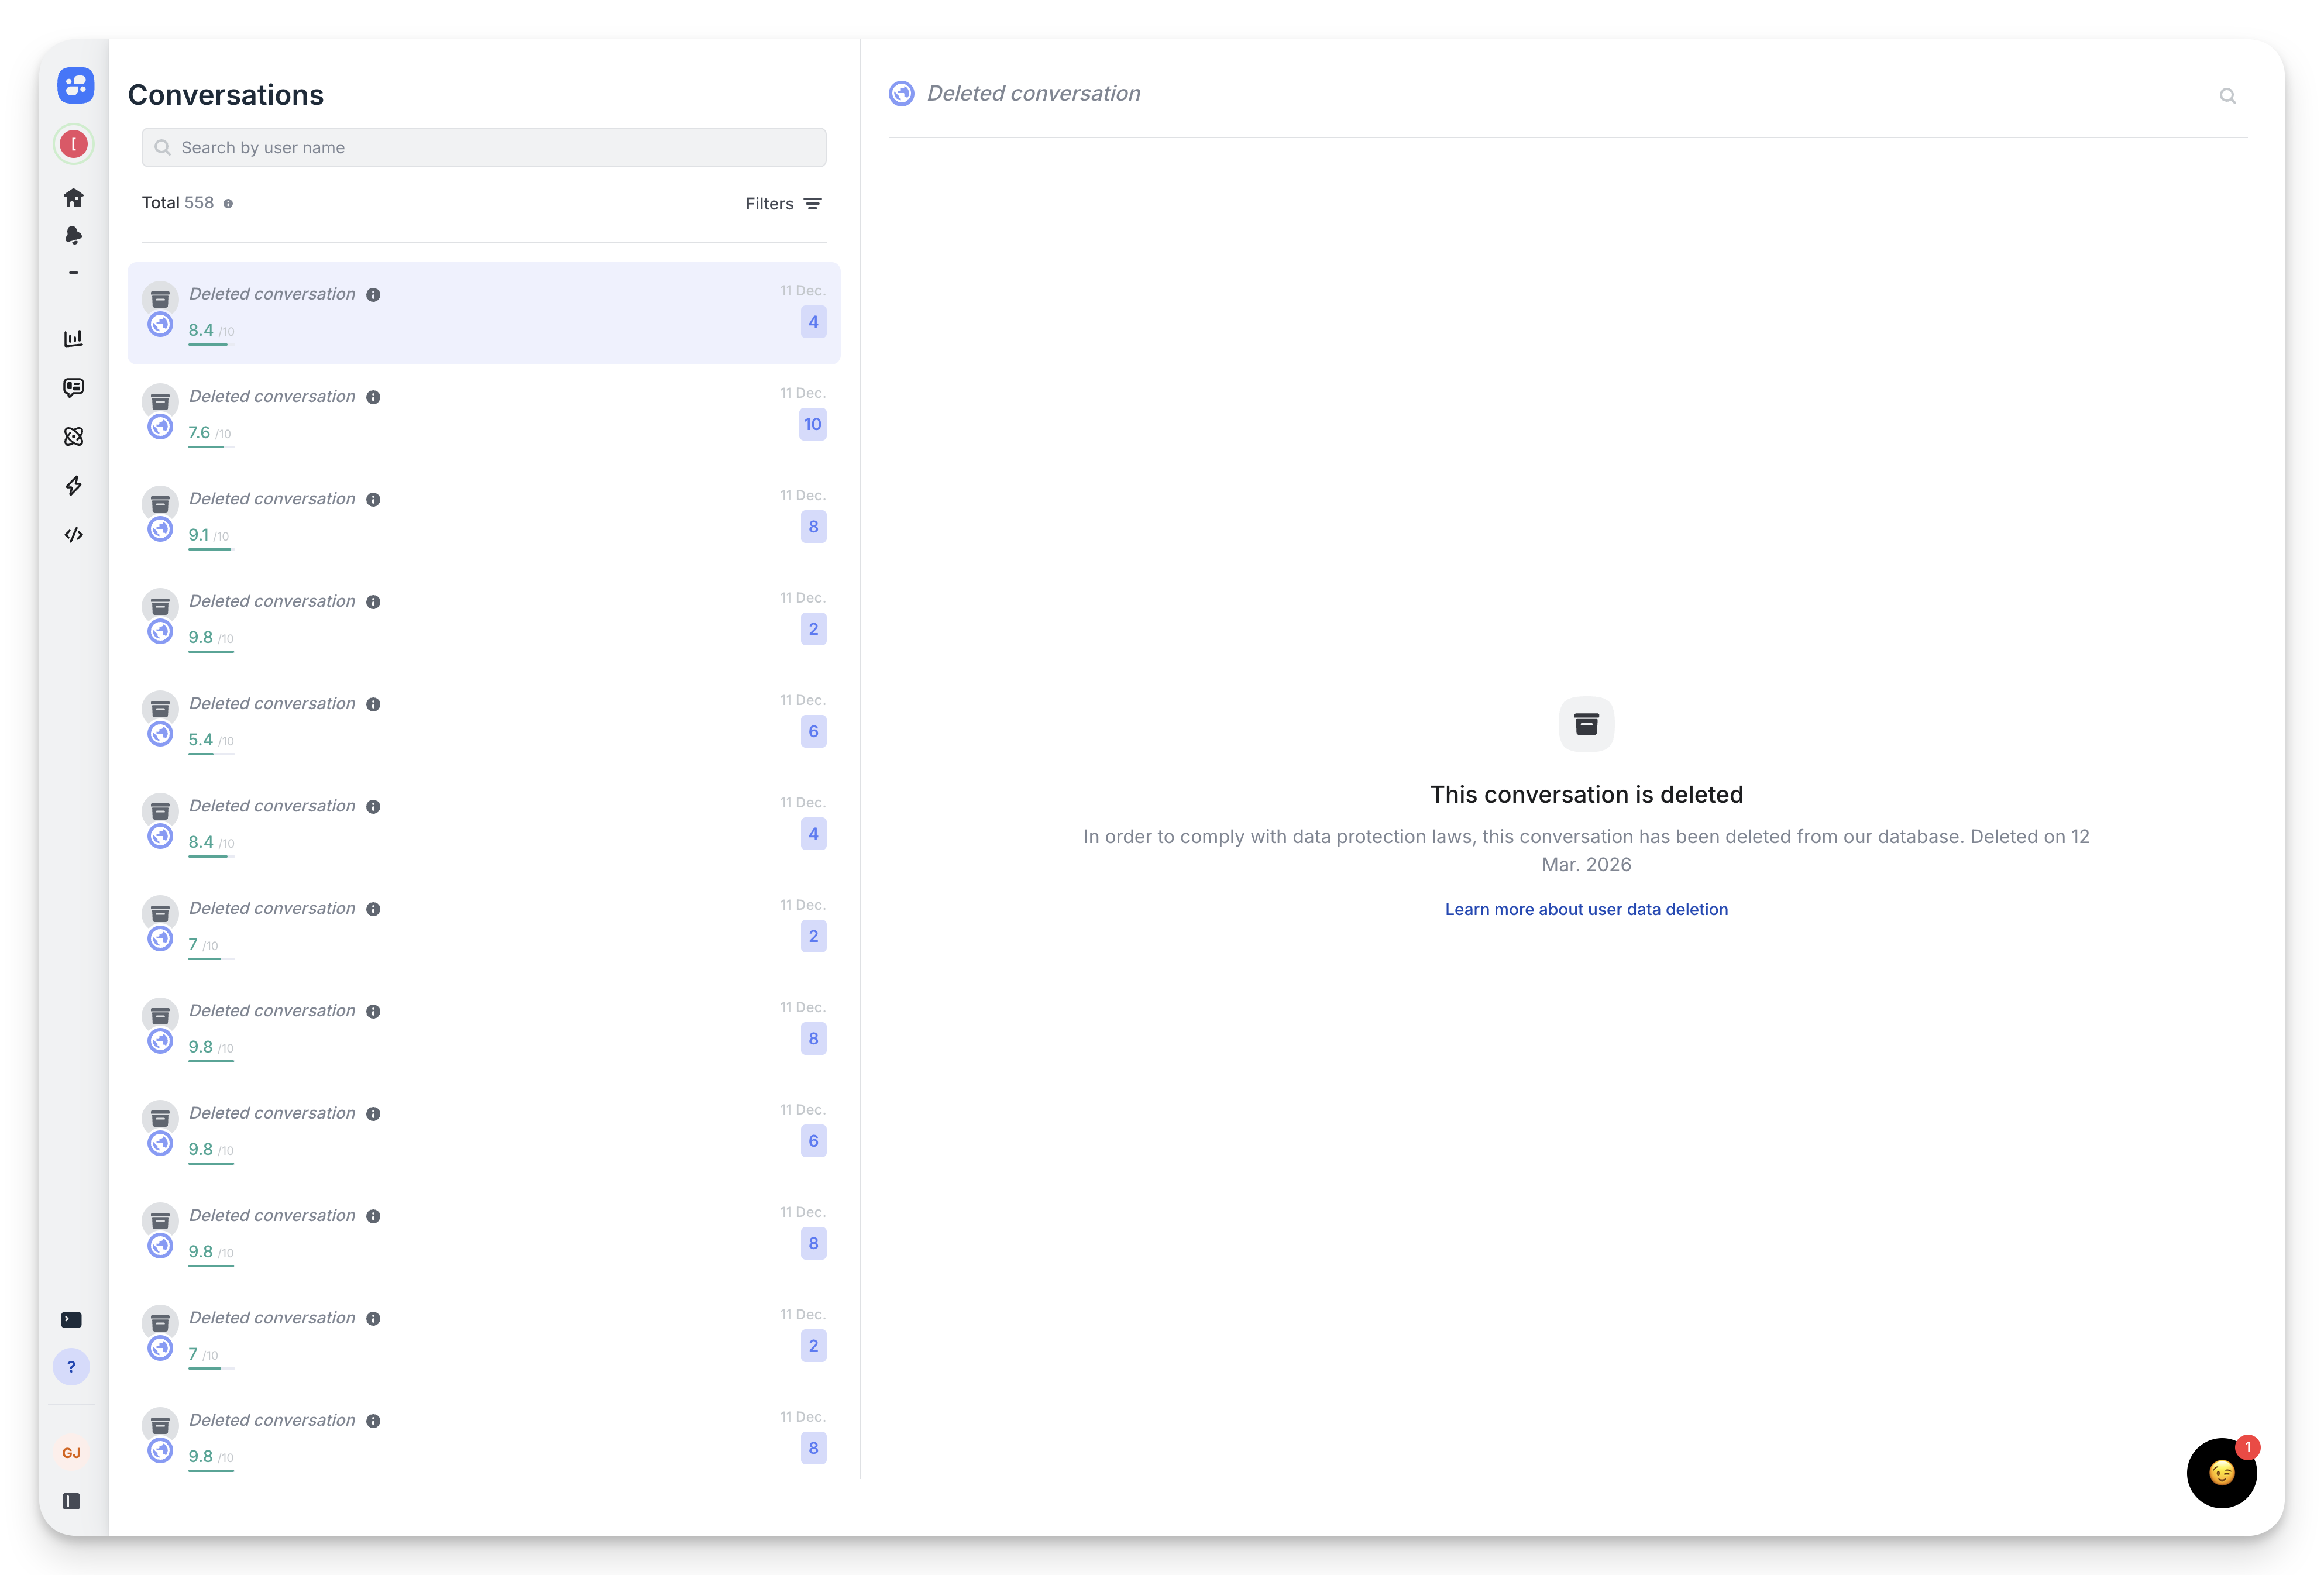Viewport: 2324px width, 1575px height.
Task: Open the terminal icon in sidebar
Action: click(71, 1320)
